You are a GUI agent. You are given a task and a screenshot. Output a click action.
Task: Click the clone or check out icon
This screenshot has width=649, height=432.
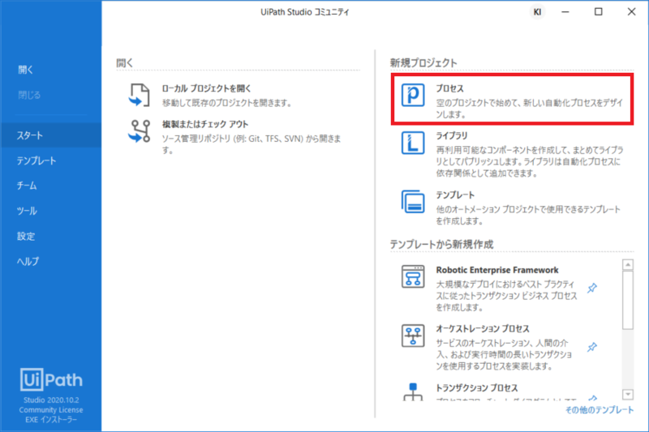pos(140,131)
